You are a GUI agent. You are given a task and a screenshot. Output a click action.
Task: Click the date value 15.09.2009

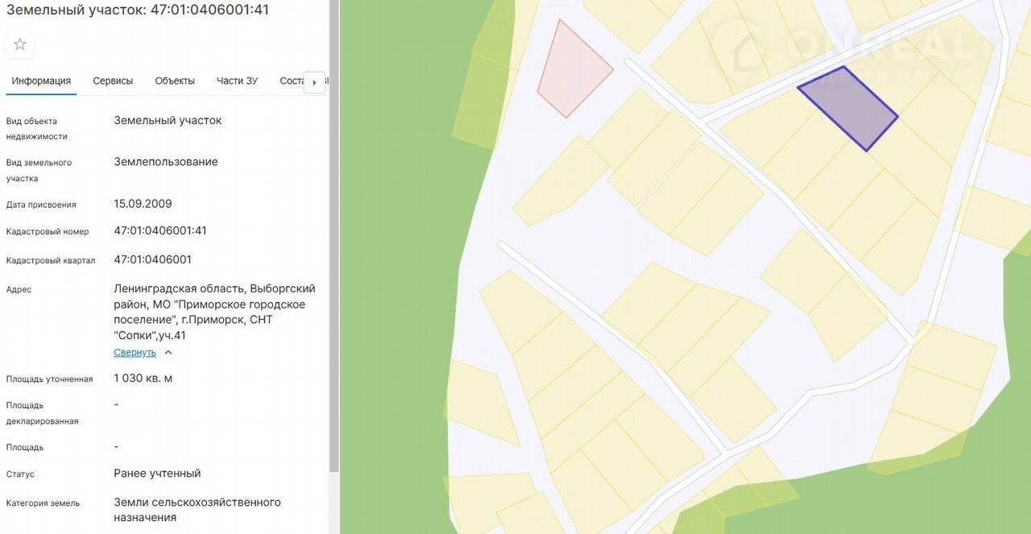143,204
